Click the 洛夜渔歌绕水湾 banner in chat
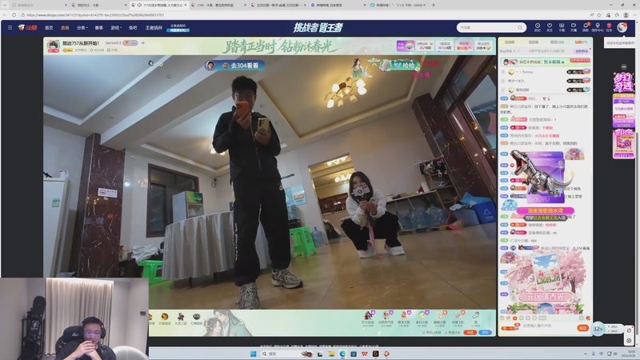The image size is (640, 360). coord(545,210)
